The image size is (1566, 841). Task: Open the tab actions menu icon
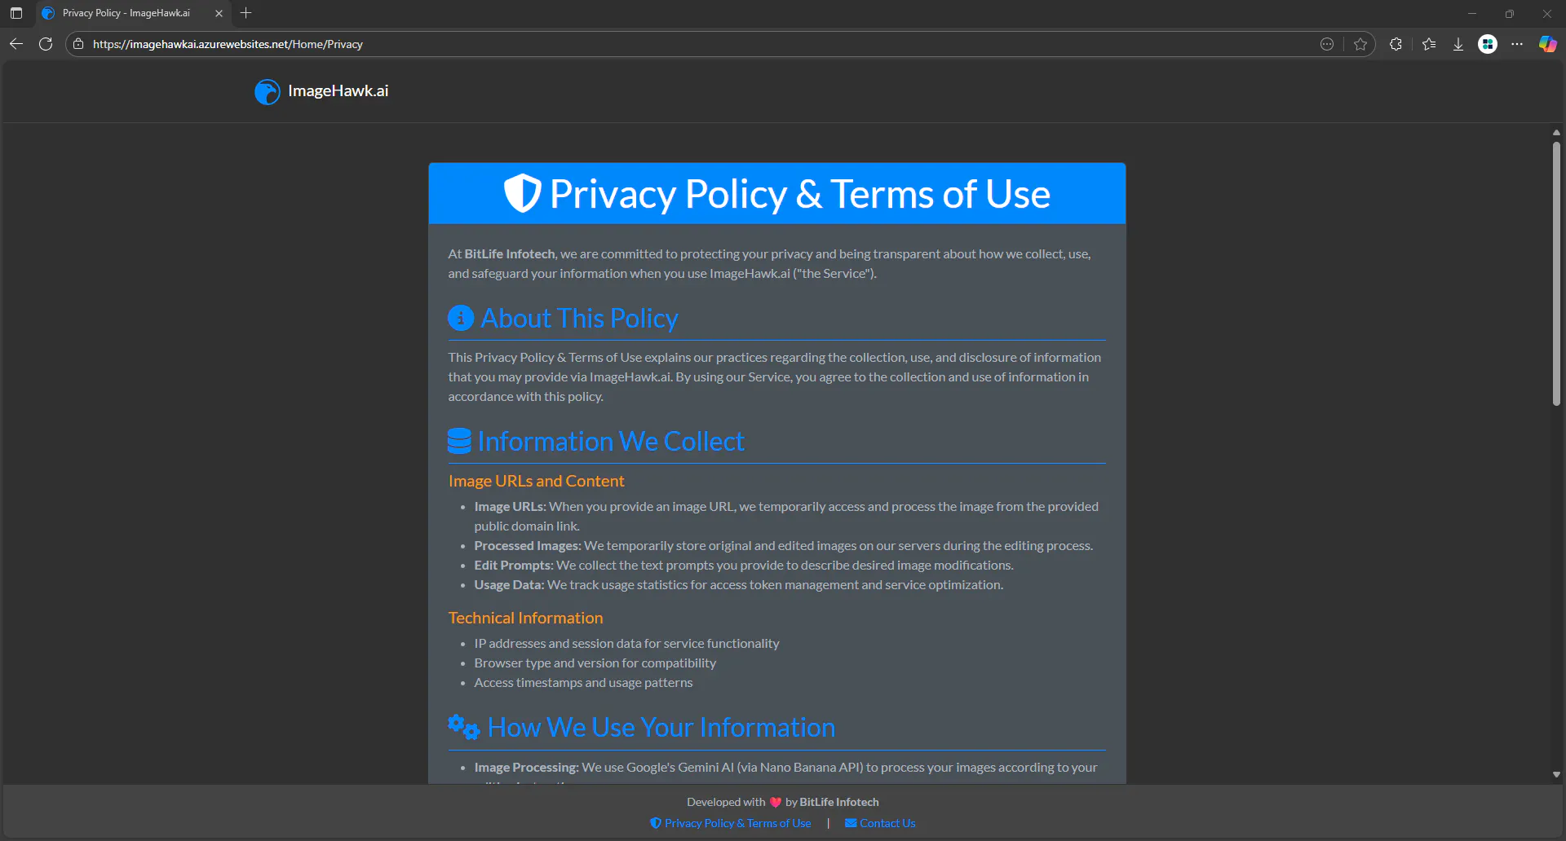point(16,13)
